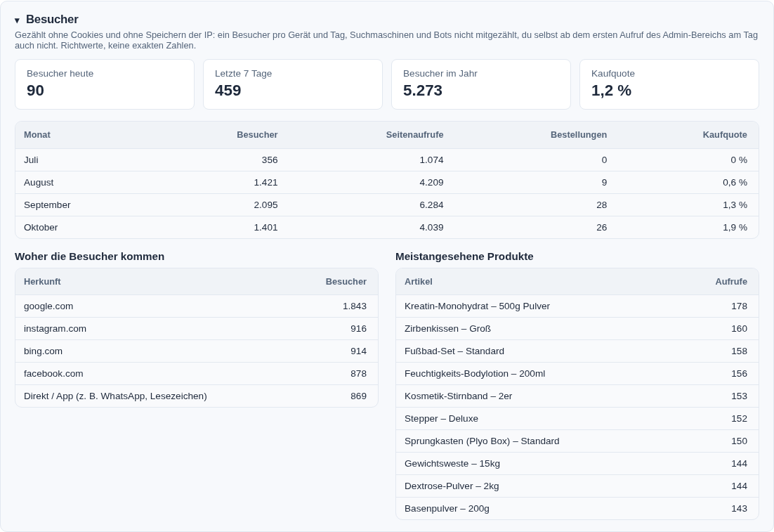Select Sprungkasten view count 150
The height and width of the screenshot is (532, 774).
pos(739,441)
